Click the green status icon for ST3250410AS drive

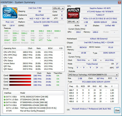point(5,100)
